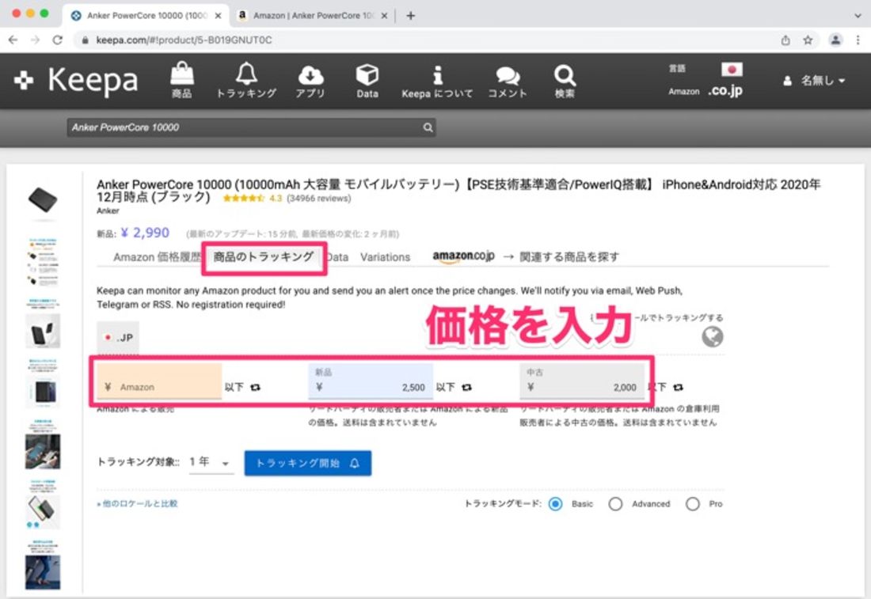Open the トラッキング bell icon
The width and height of the screenshot is (871, 599).
point(246,80)
